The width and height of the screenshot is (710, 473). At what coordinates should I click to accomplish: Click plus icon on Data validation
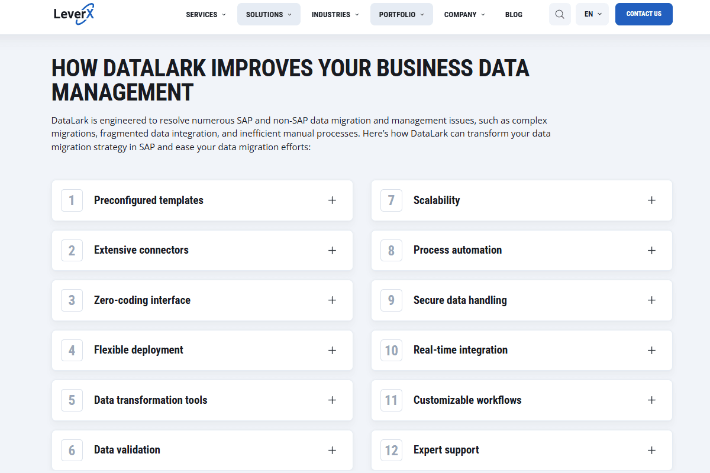point(333,450)
